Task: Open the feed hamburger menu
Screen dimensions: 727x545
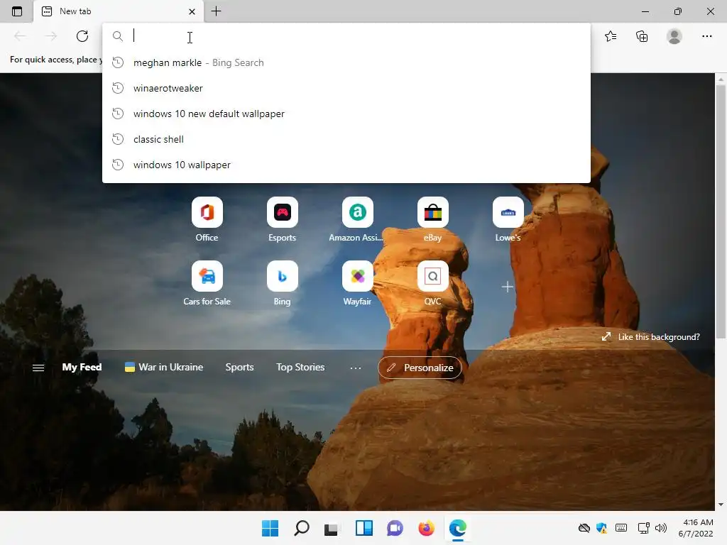Action: pos(38,368)
